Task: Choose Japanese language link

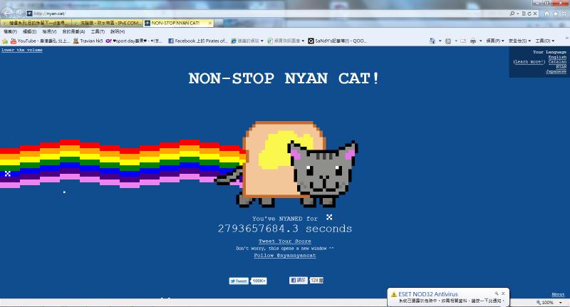Action: [556, 71]
